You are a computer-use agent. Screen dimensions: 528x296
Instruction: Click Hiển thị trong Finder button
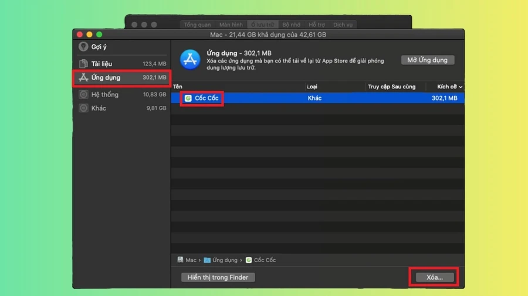(x=218, y=277)
